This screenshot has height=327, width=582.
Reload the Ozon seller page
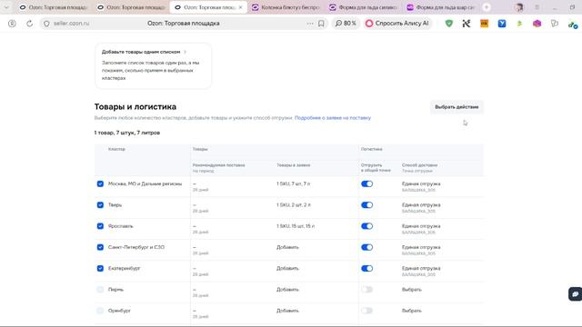(x=29, y=24)
